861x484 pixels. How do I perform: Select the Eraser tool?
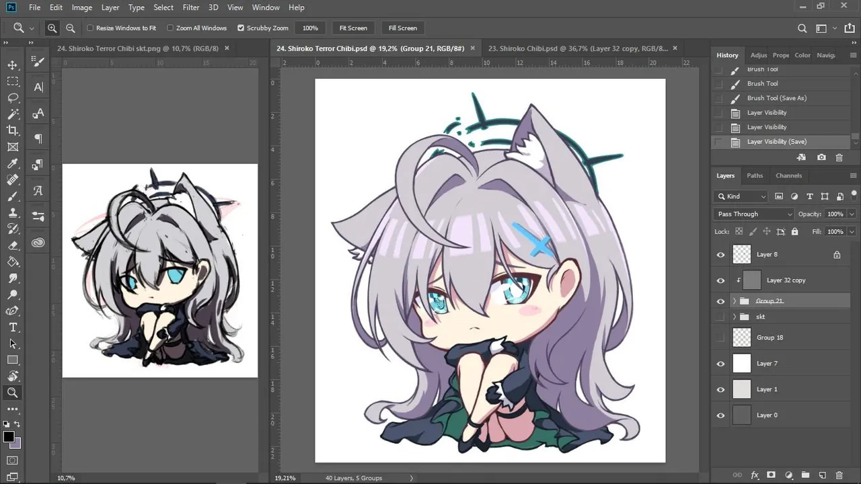pos(13,245)
